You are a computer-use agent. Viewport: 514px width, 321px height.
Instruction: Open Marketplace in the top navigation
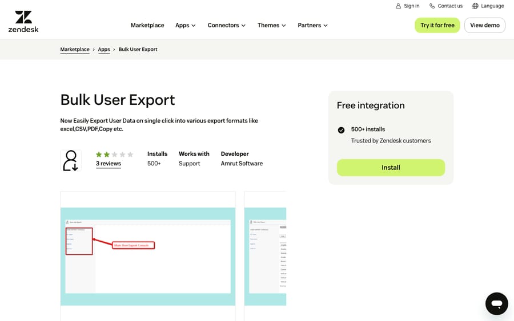147,25
